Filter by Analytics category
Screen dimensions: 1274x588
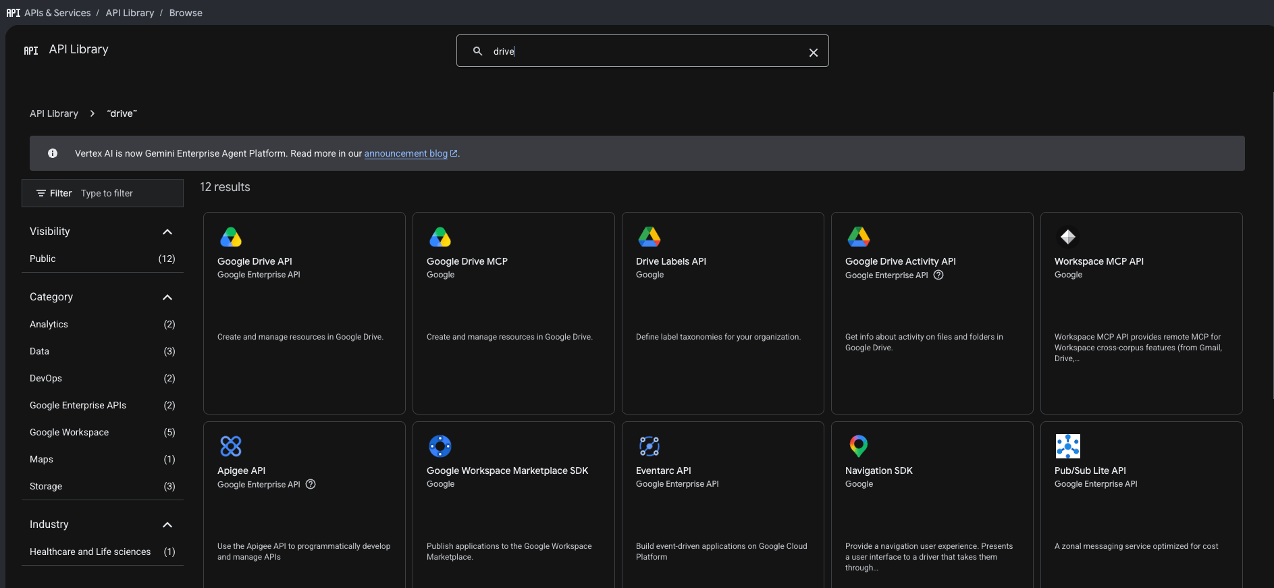click(103, 324)
